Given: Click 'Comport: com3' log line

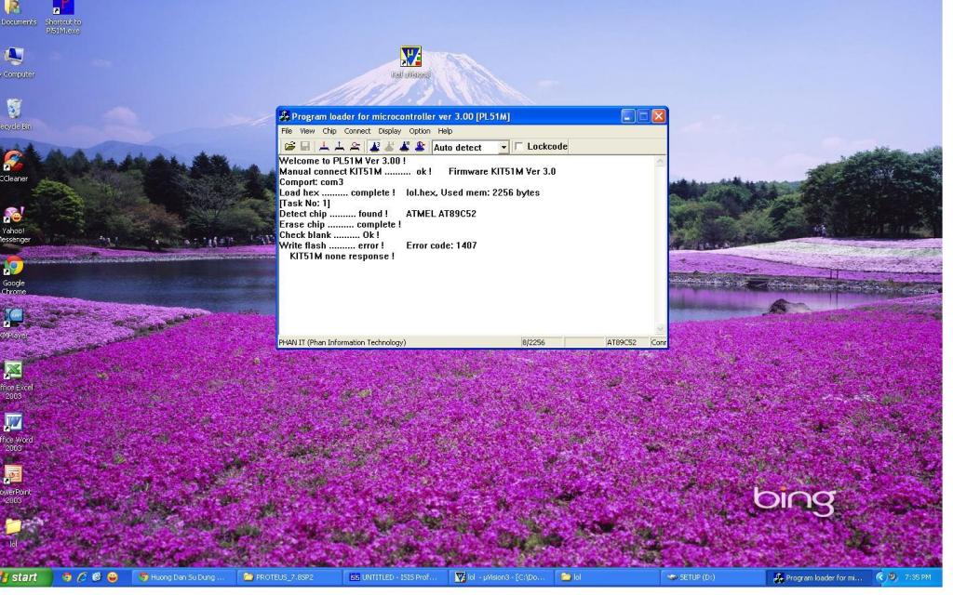Looking at the screenshot, I should 311,182.
